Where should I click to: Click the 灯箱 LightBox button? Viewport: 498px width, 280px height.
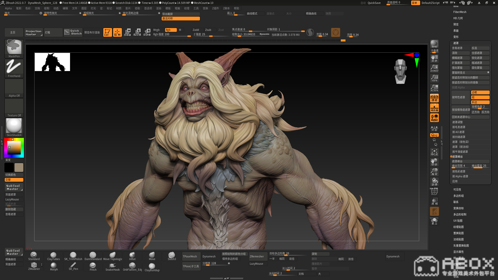click(x=53, y=32)
